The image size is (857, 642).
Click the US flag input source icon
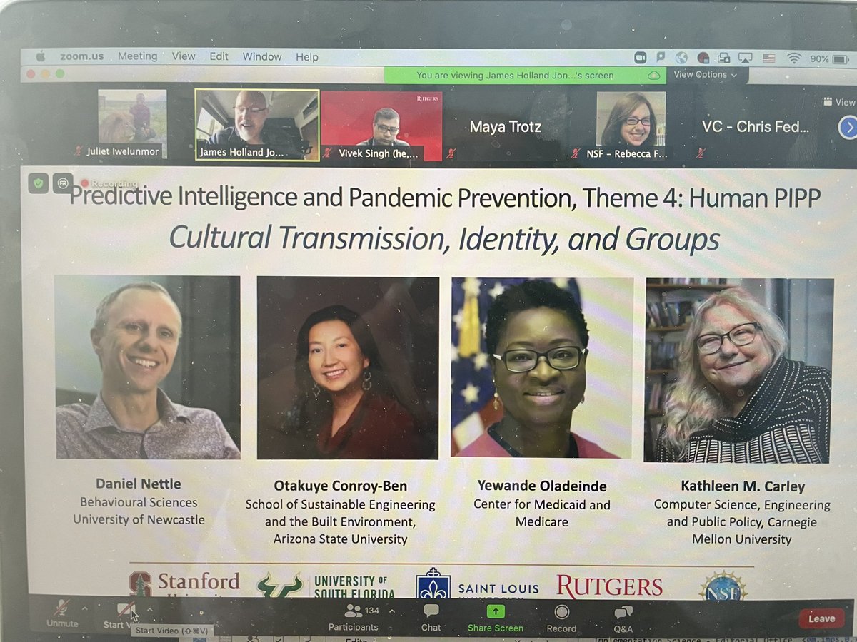[x=768, y=58]
